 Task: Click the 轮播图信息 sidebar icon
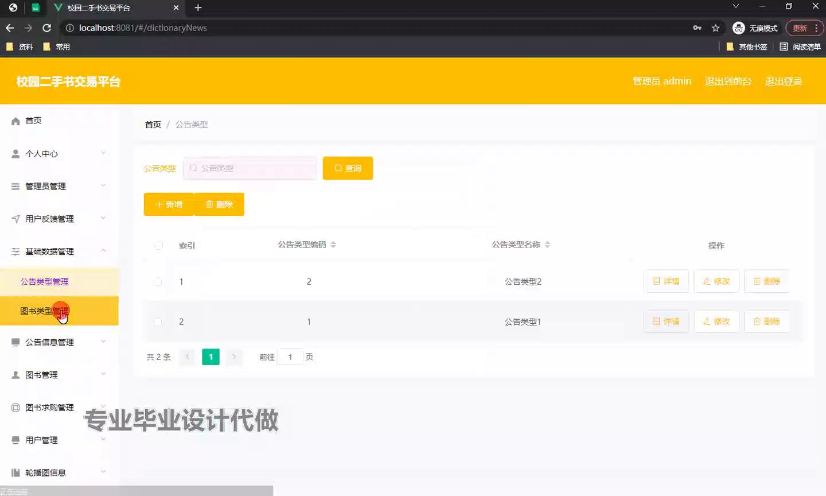(15, 473)
